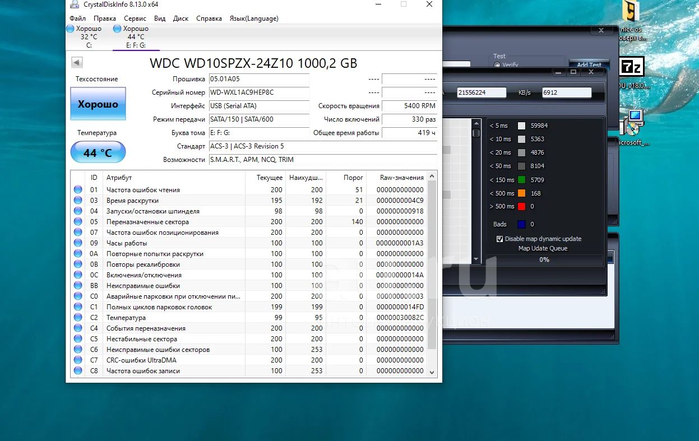Click the dark blue Bads color swatch

tap(521, 224)
